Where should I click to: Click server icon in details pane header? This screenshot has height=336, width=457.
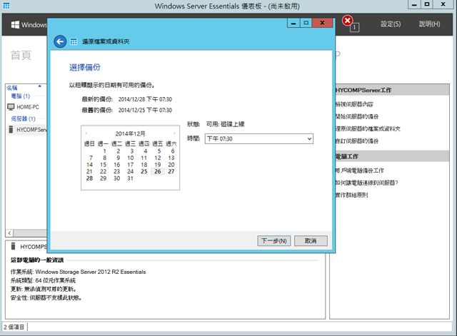(x=13, y=246)
